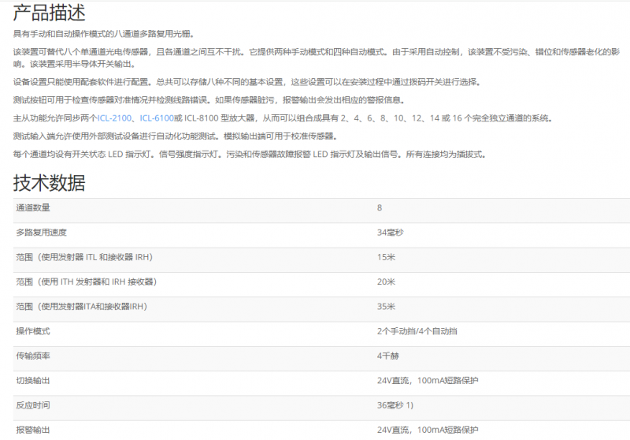Click the first paragraph about 八通道多路复用光栅
The width and height of the screenshot is (630, 440).
tap(103, 34)
